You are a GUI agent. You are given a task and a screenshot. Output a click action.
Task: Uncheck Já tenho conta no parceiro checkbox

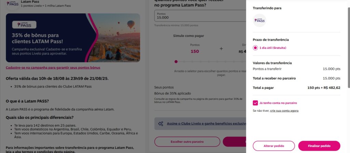[255, 103]
